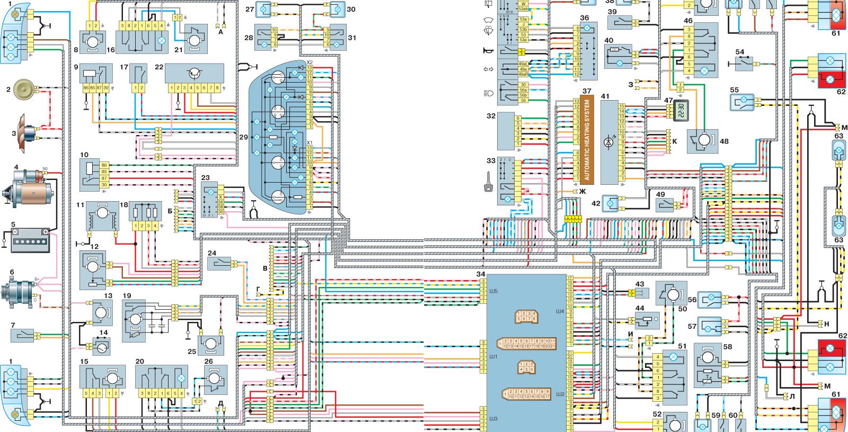Click the digital clock showing 22:30
The image size is (848, 432).
(681, 110)
